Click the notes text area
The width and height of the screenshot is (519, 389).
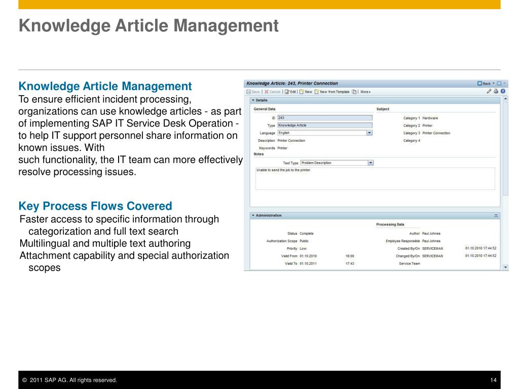point(375,179)
